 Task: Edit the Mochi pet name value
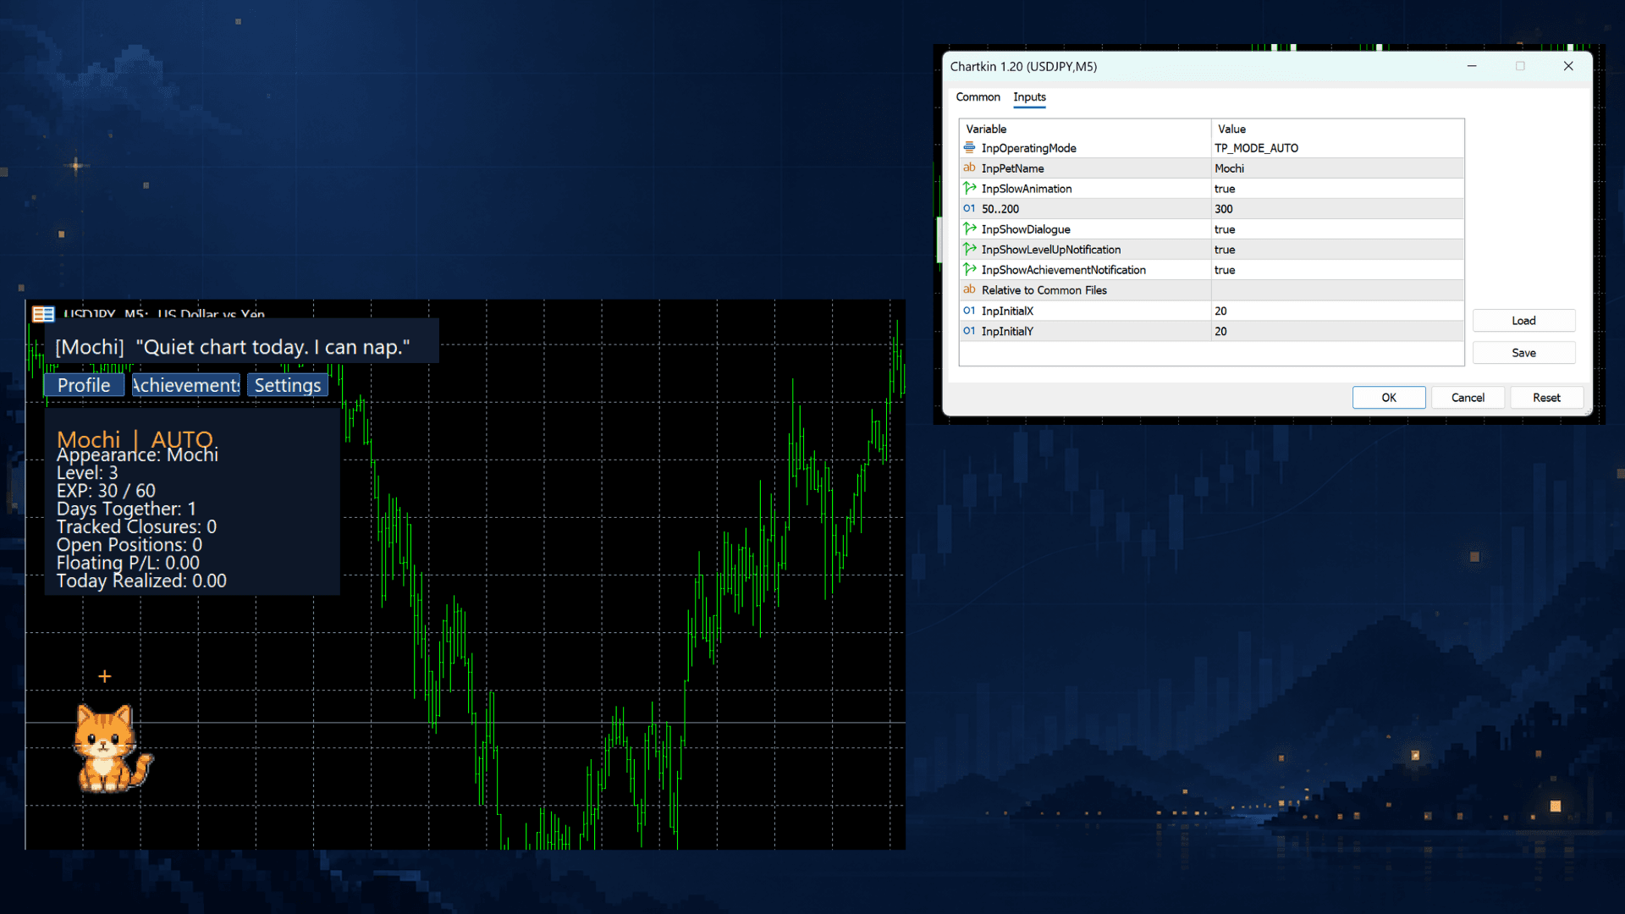1337,168
